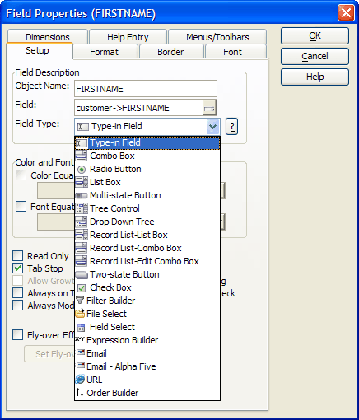Select Two-state Button entry
Viewport: 359px width, 420px height.
coord(147,274)
